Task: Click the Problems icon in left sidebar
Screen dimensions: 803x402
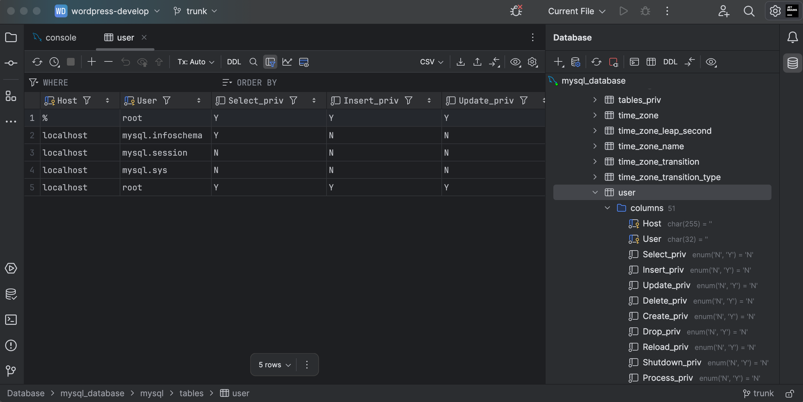Action: [x=11, y=345]
